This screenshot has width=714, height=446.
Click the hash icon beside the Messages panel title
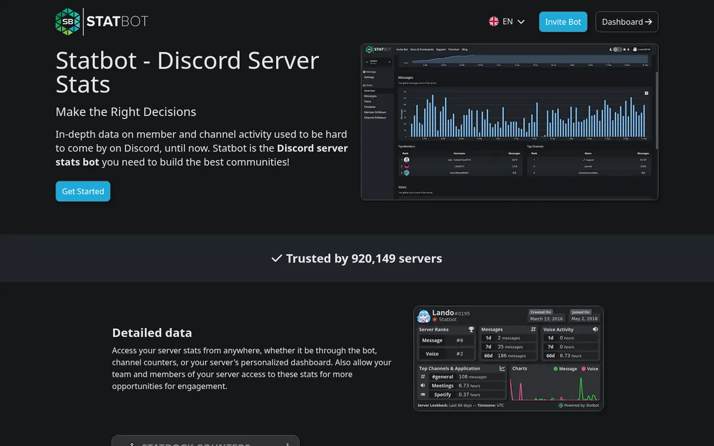point(533,329)
